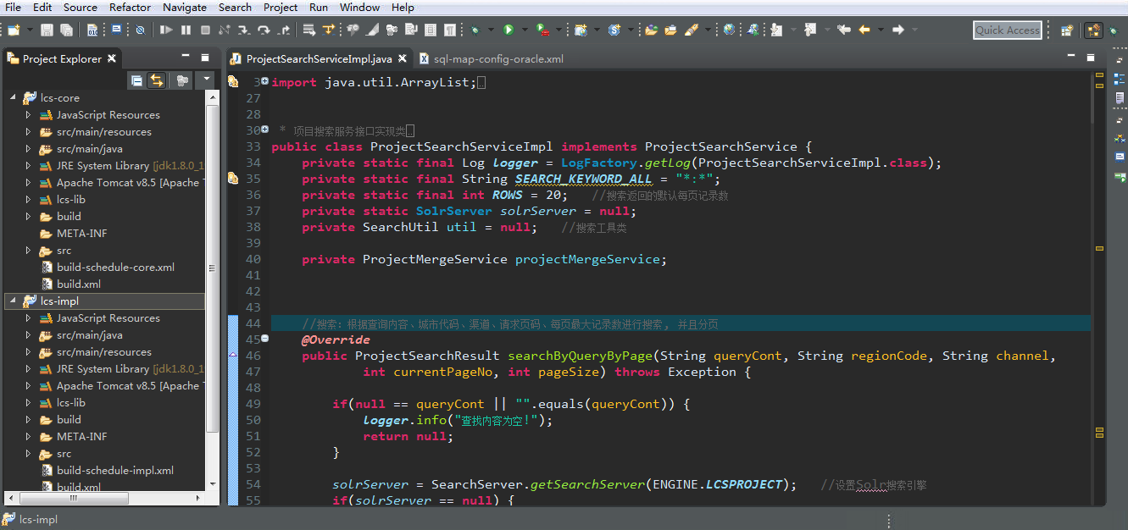This screenshot has height=530, width=1128.
Task: Expand src/main/resources under lcs-core
Action: [28, 132]
